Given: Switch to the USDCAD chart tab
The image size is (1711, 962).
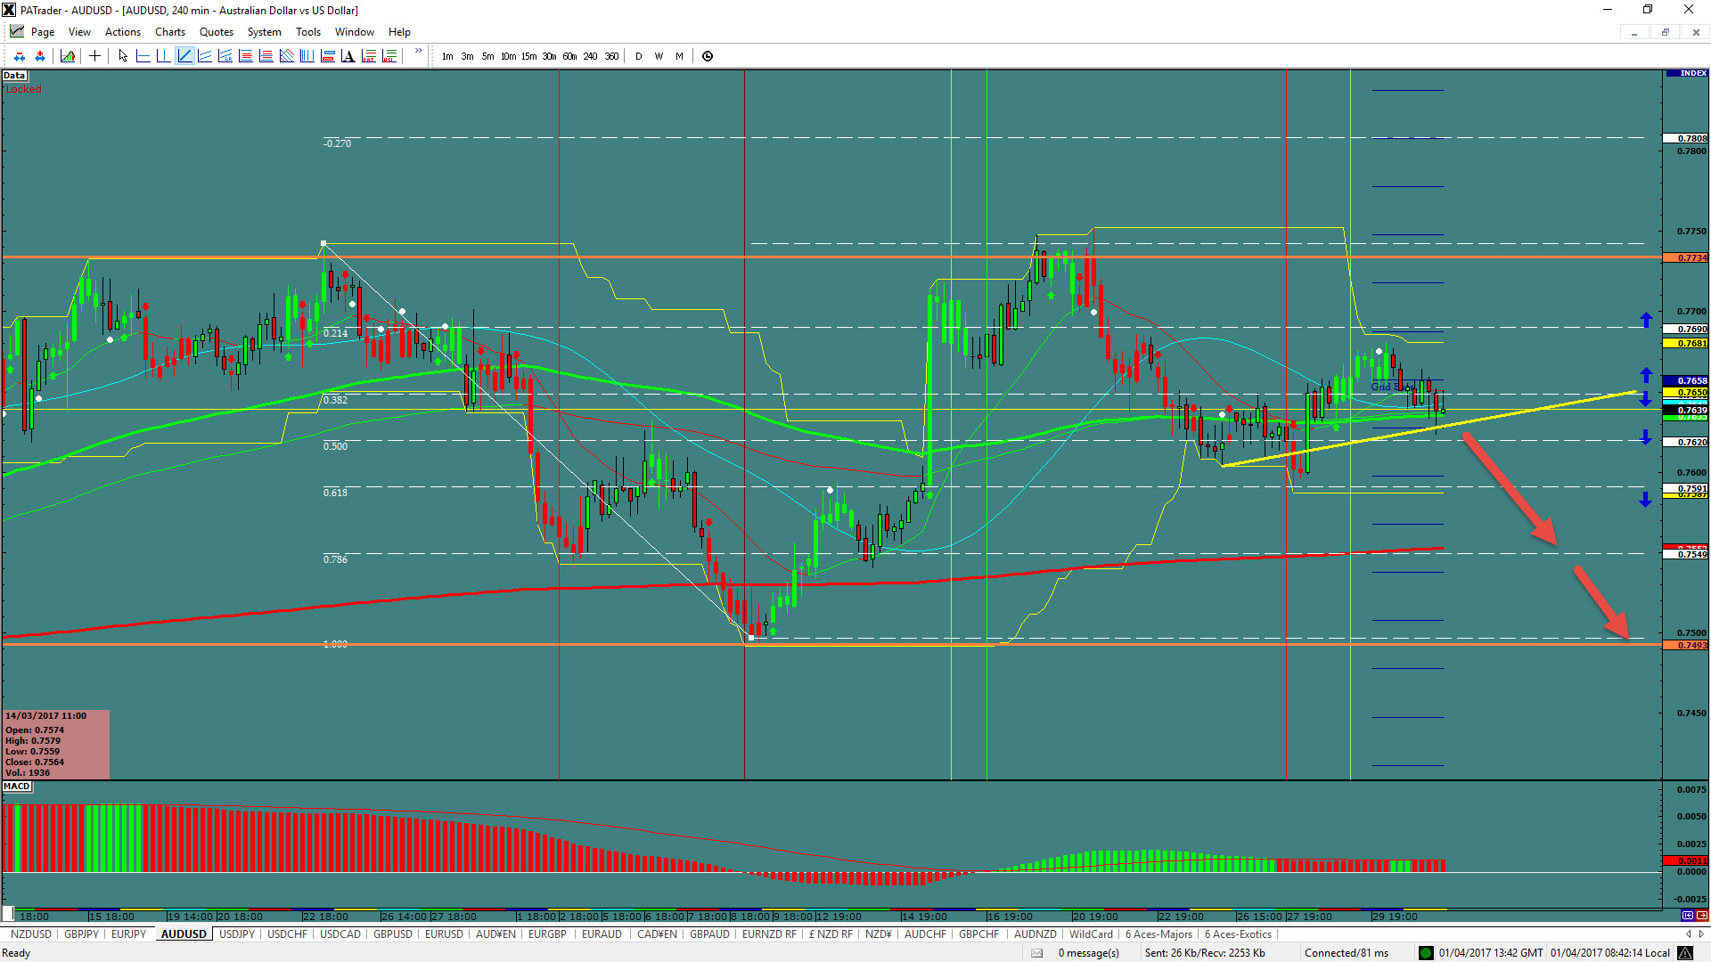Looking at the screenshot, I should click(340, 934).
